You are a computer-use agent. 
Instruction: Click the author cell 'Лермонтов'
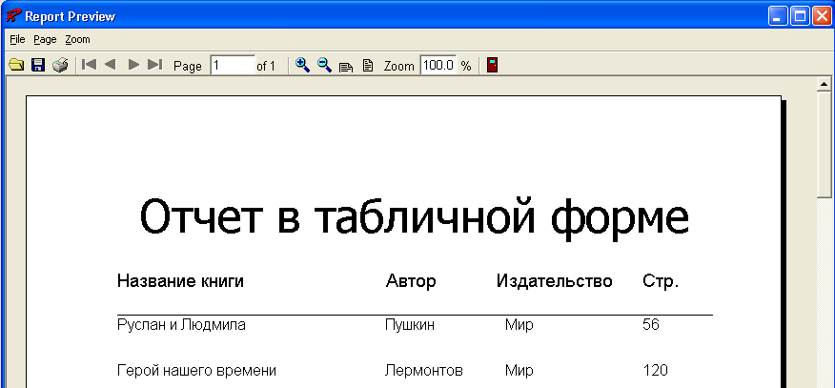[424, 371]
